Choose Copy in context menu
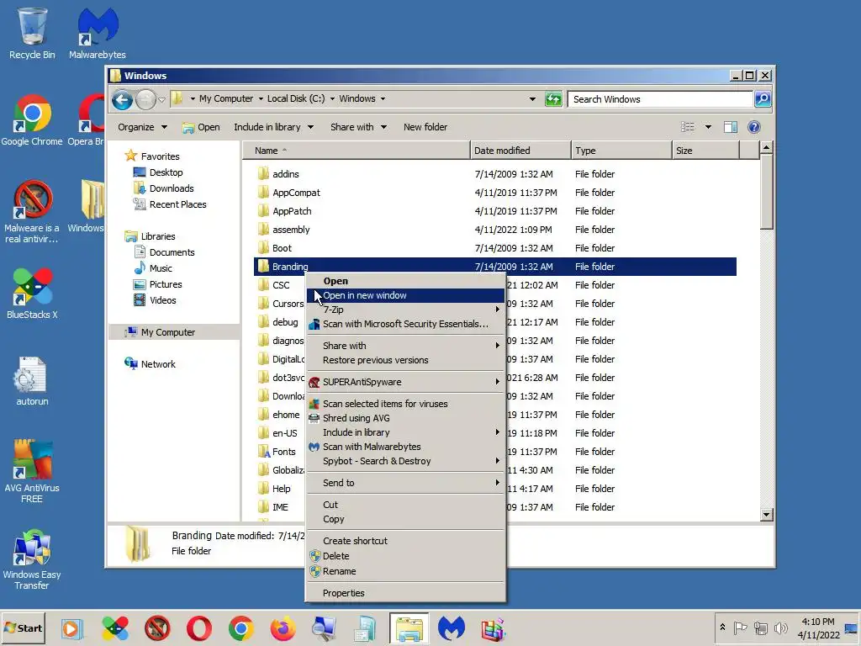The image size is (861, 646). [x=405, y=519]
